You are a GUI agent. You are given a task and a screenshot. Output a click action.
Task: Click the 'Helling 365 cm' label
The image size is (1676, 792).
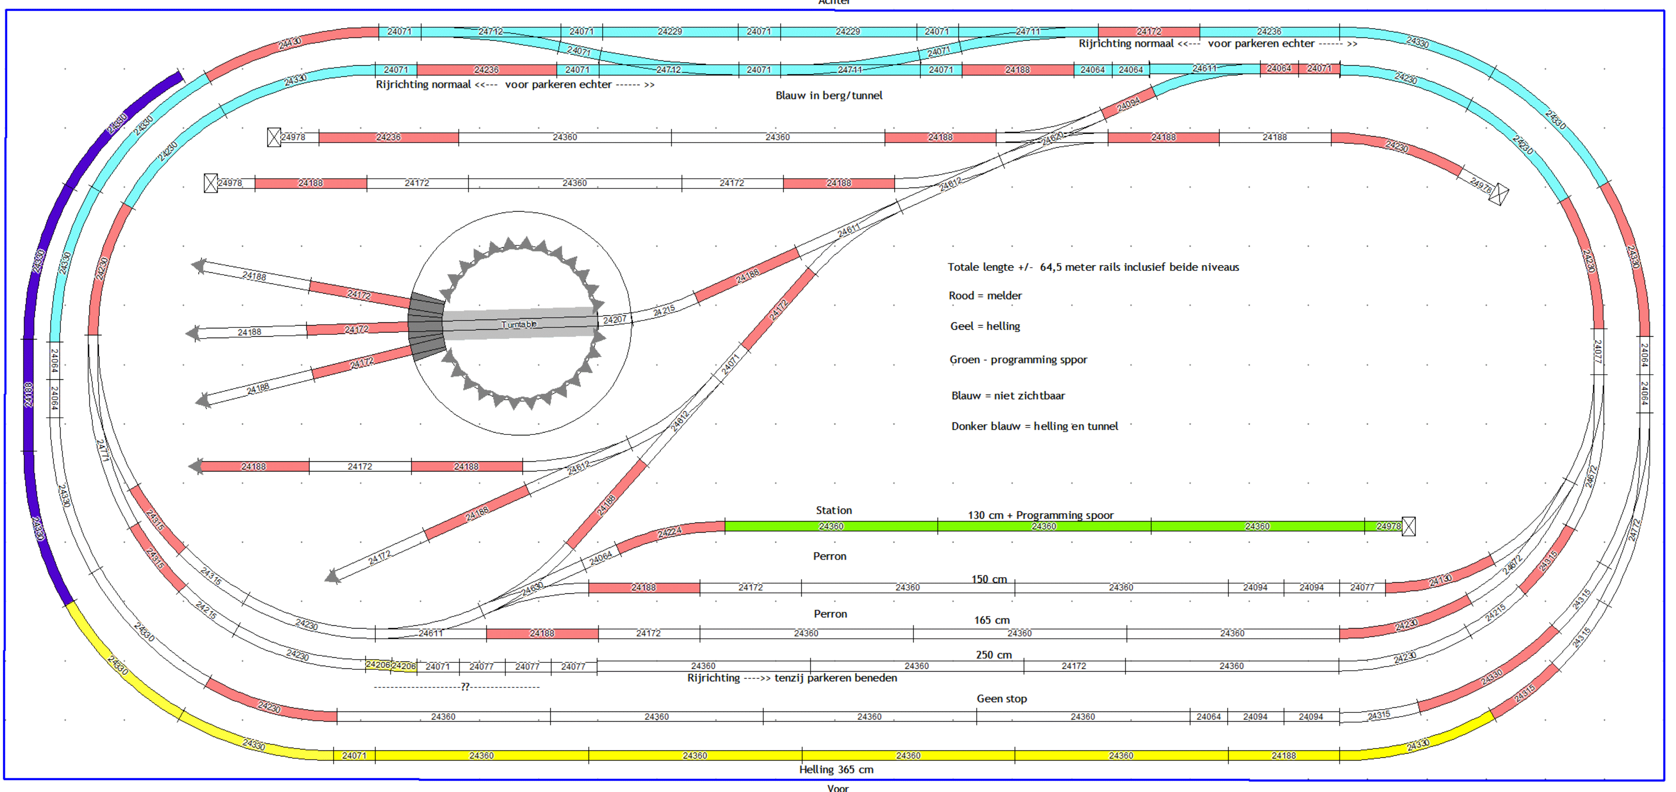pyautogui.click(x=836, y=769)
